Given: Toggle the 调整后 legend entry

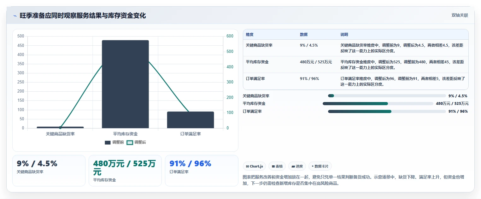Looking at the screenshot, I should coord(136,142).
